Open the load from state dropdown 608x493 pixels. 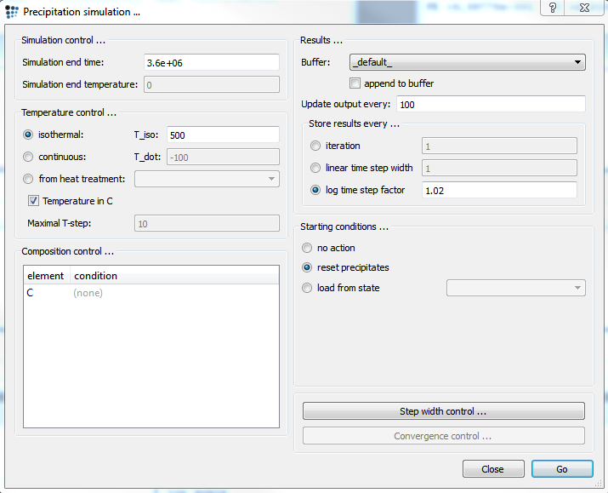tap(516, 289)
